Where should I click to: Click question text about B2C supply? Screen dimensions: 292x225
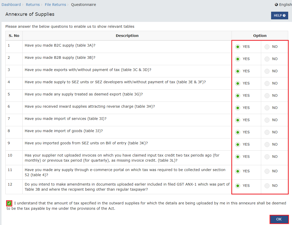click(x=60, y=45)
